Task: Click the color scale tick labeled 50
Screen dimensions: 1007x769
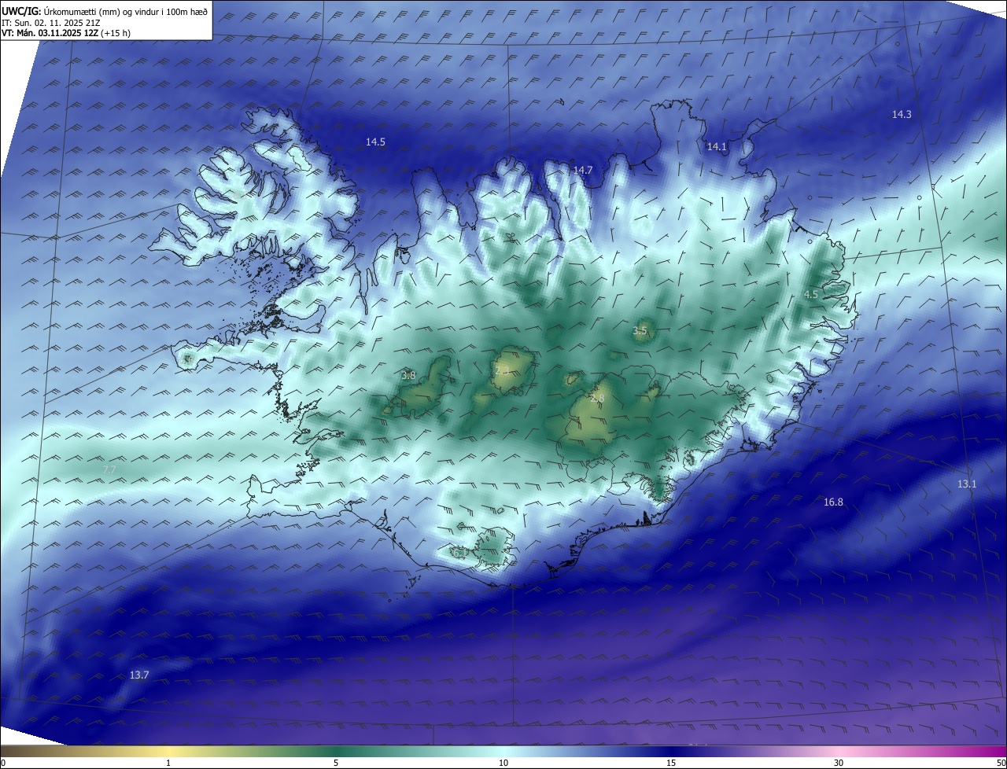Action: 1001,763
